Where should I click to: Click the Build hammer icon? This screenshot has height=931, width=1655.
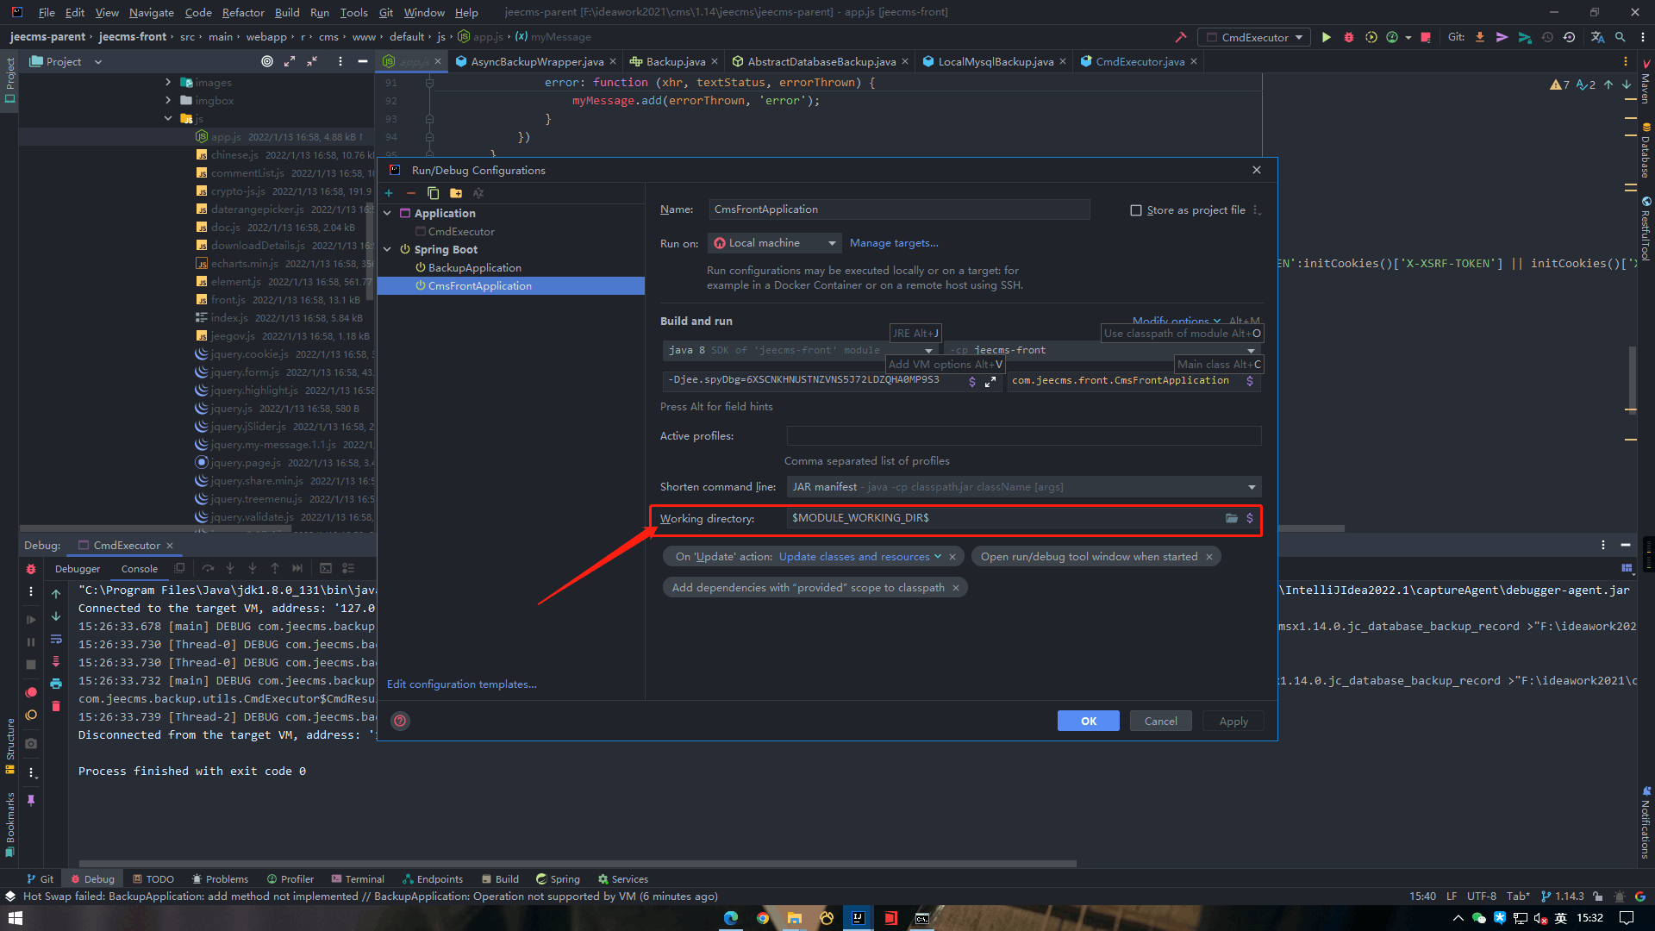click(1181, 37)
